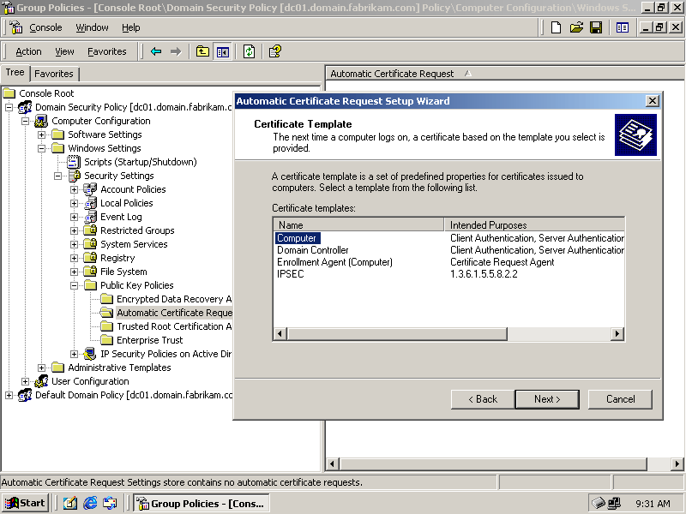Image resolution: width=686 pixels, height=514 pixels.
Task: Toggle the Show/Hide Console Tree icon
Action: pyautogui.click(x=223, y=51)
